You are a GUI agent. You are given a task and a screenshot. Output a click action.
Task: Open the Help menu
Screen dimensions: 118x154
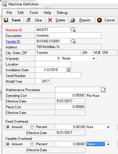47,13
